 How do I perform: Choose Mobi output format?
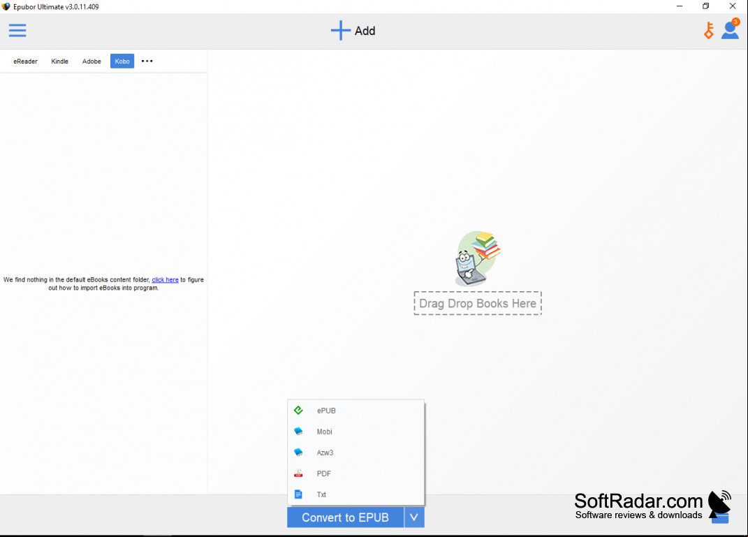[356, 432]
